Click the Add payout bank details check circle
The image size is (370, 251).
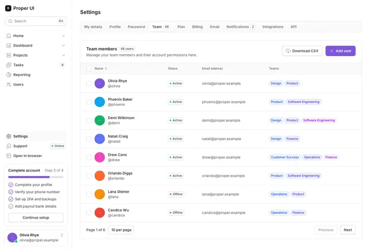coord(10,207)
